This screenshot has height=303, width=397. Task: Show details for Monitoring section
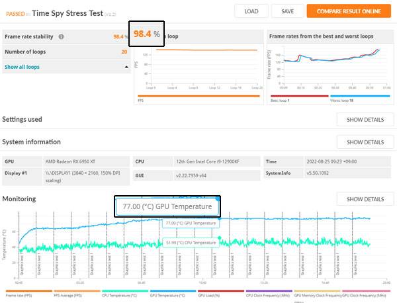[365, 199]
